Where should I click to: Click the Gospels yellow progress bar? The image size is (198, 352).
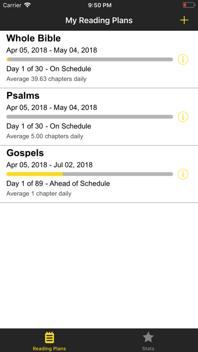34,174
